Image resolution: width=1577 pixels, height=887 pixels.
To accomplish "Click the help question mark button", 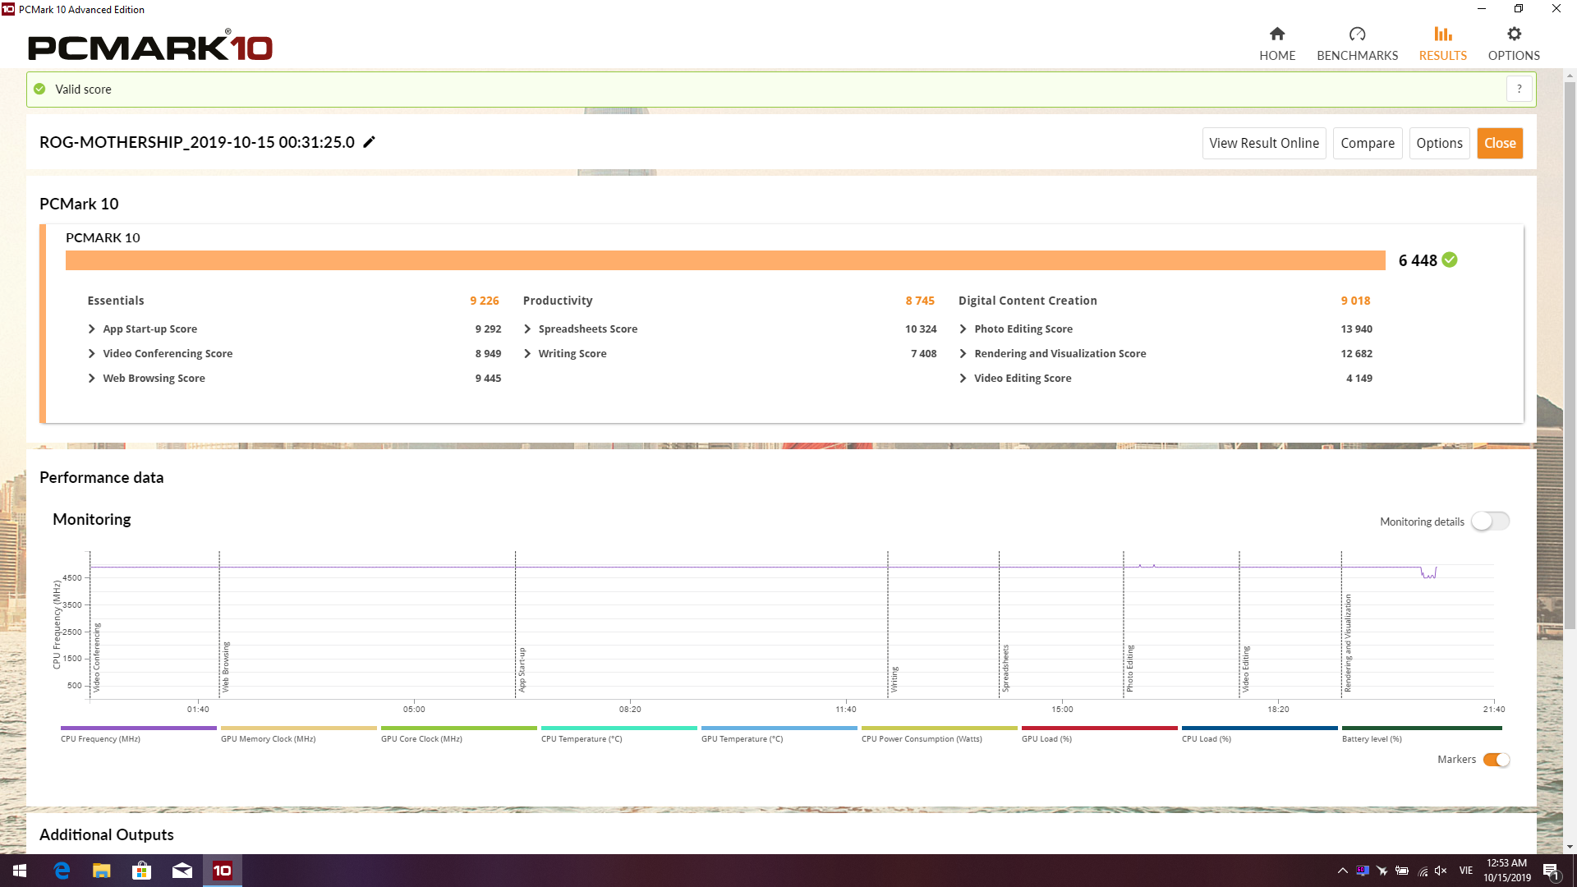I will (x=1519, y=89).
